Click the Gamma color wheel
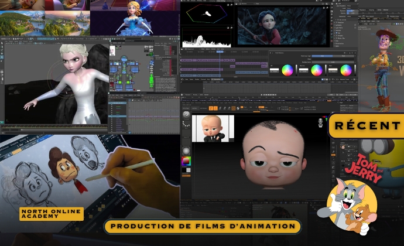This screenshot has height=246, width=404. (x=317, y=70)
